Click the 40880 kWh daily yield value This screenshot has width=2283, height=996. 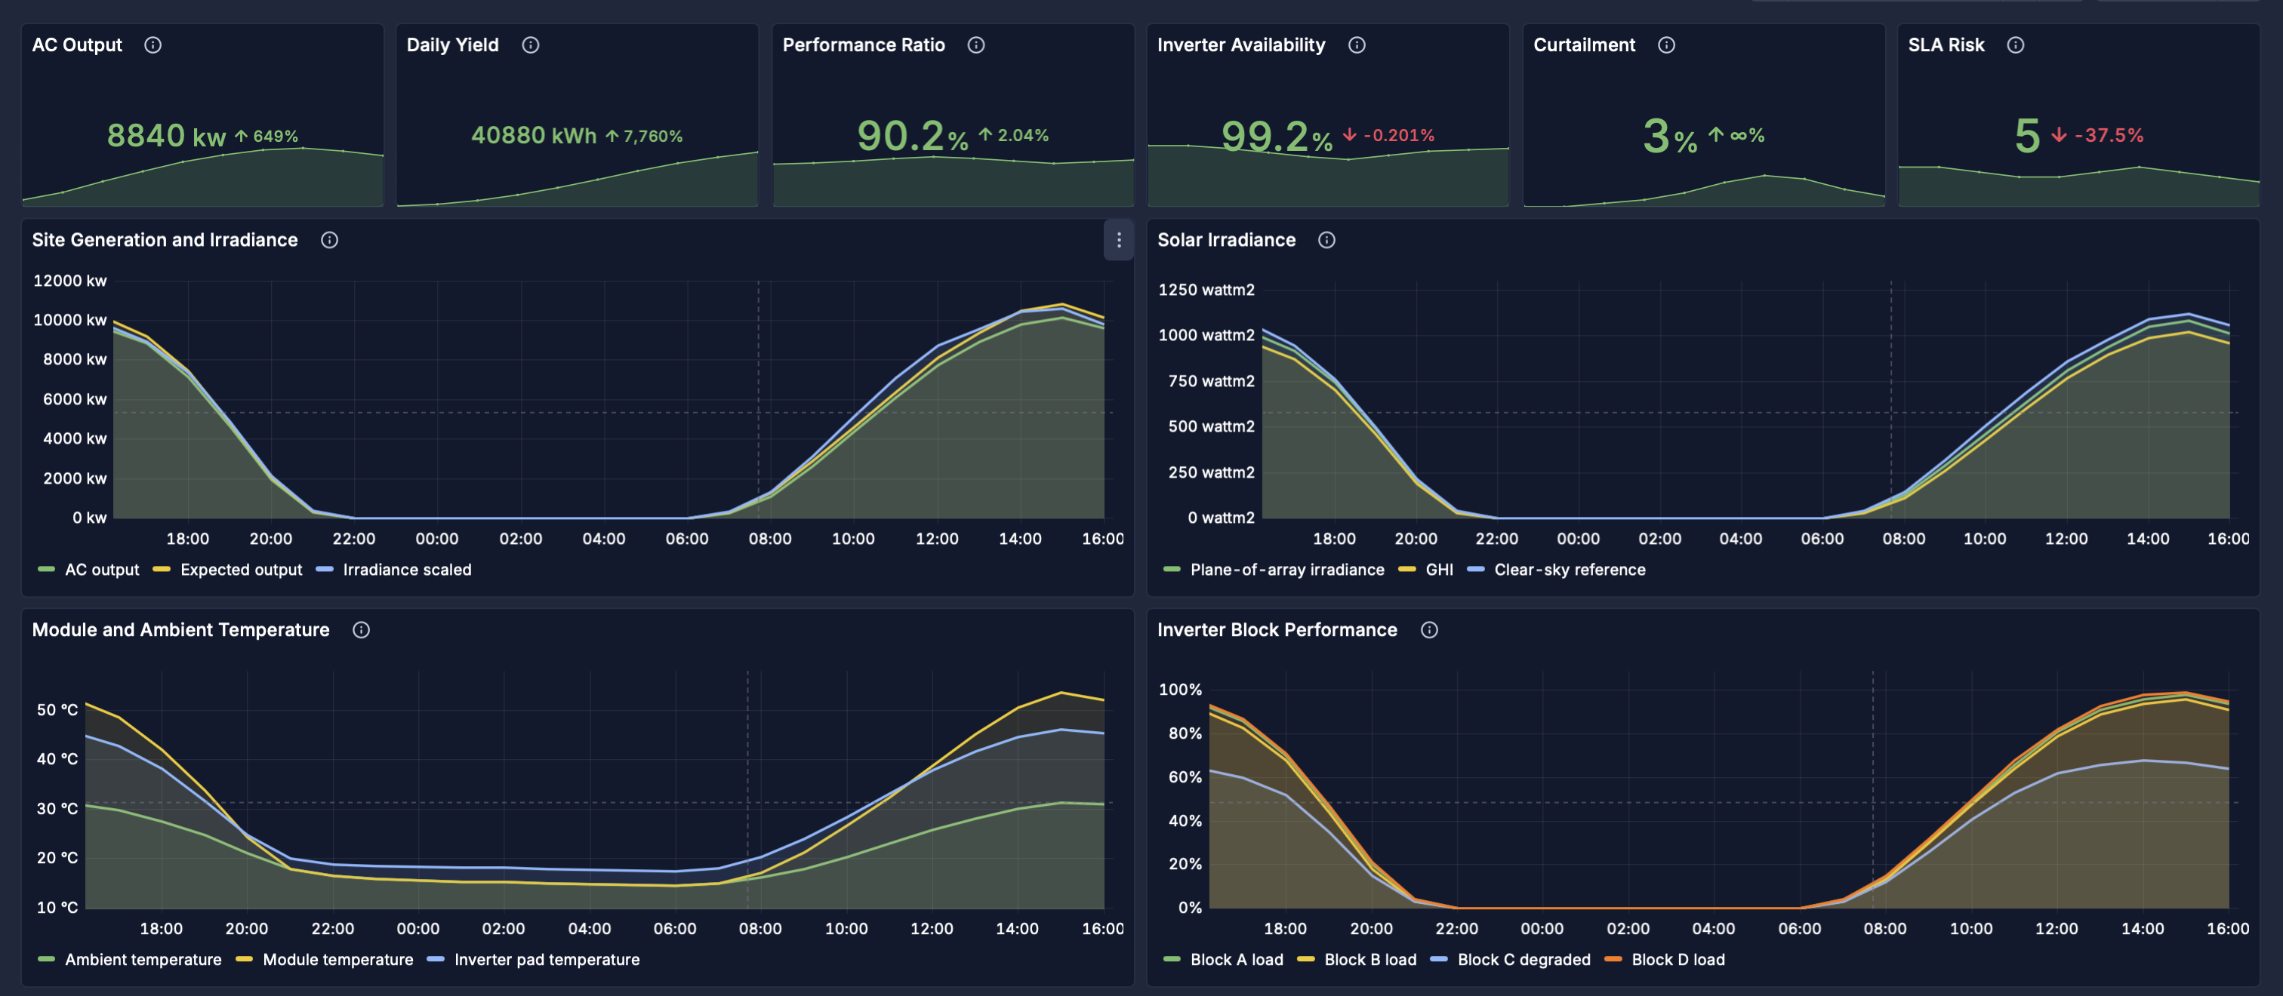coord(534,136)
